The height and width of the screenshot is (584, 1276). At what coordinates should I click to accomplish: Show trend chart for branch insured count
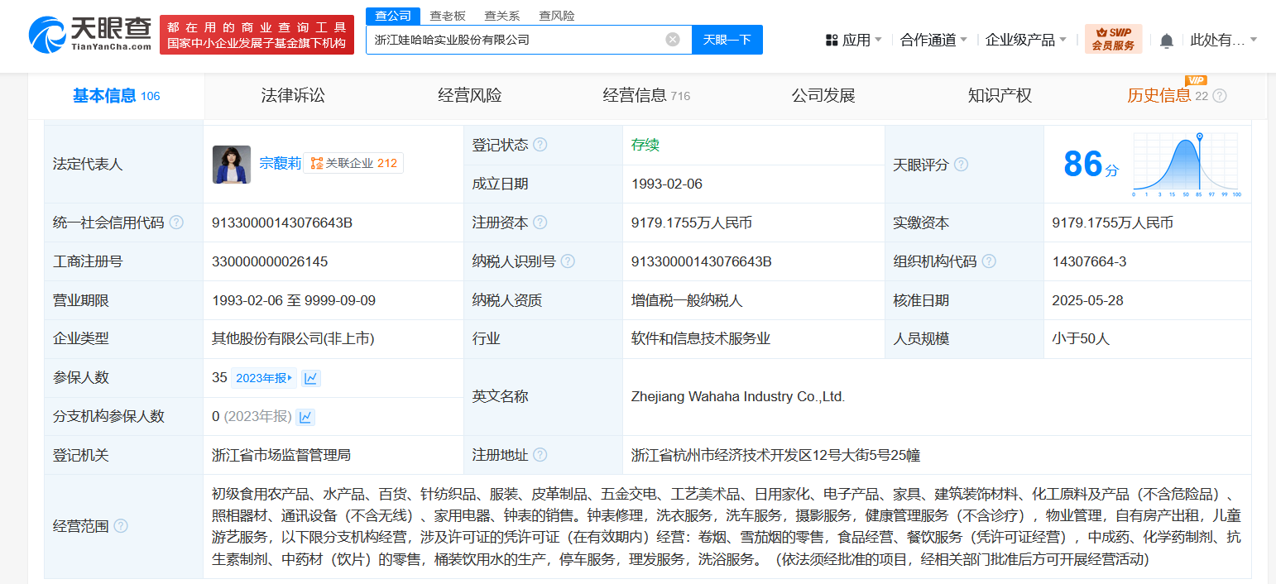click(x=305, y=417)
